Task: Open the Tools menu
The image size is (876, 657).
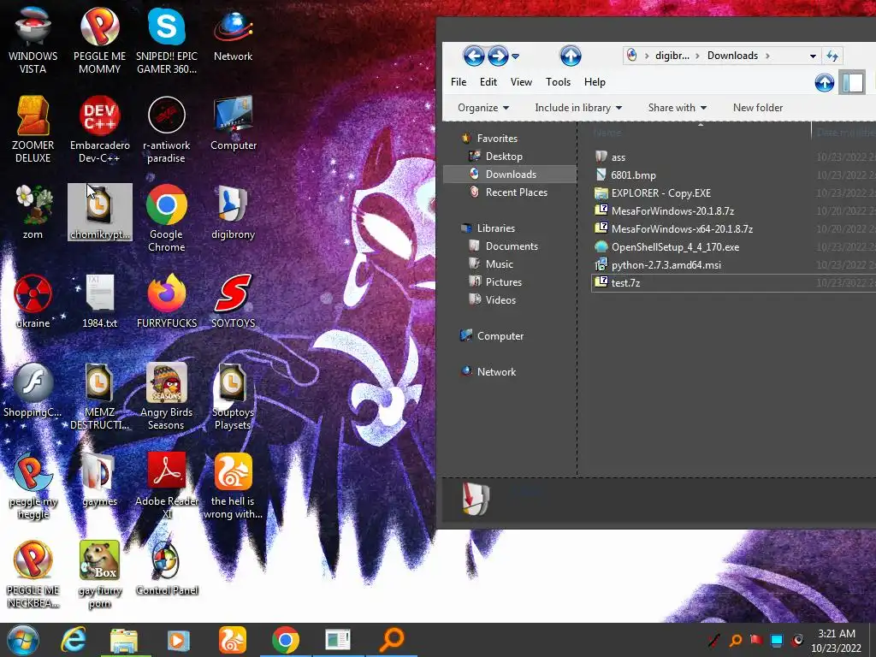Action: (x=558, y=81)
